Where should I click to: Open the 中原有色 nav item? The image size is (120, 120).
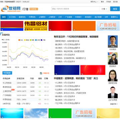(32, 17)
